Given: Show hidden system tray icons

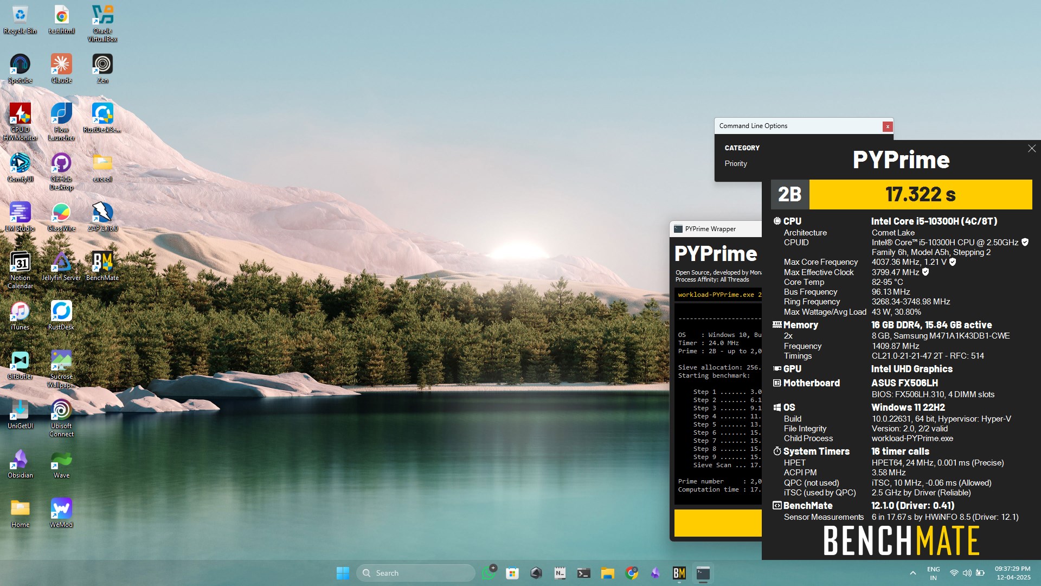Looking at the screenshot, I should 913,573.
